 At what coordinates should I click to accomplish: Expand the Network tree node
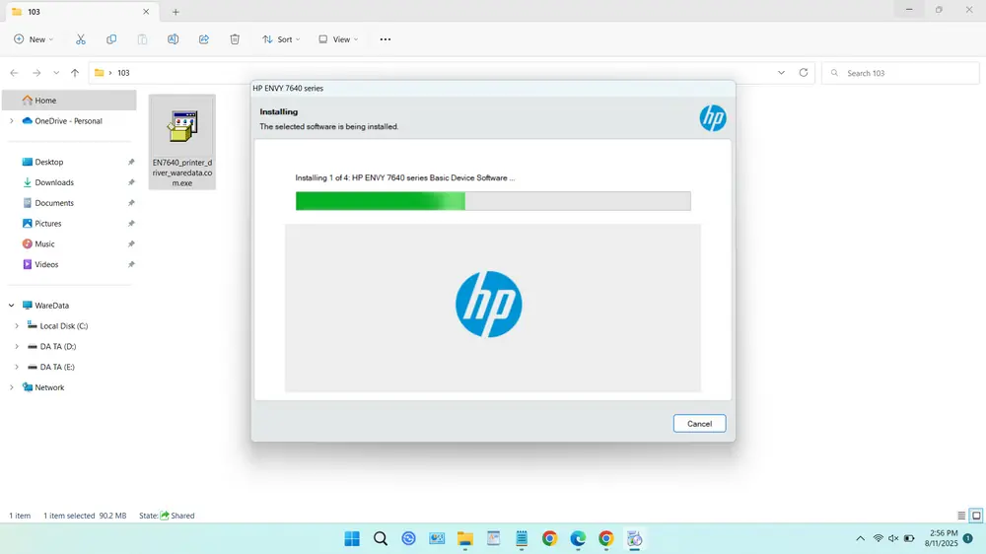coord(11,387)
